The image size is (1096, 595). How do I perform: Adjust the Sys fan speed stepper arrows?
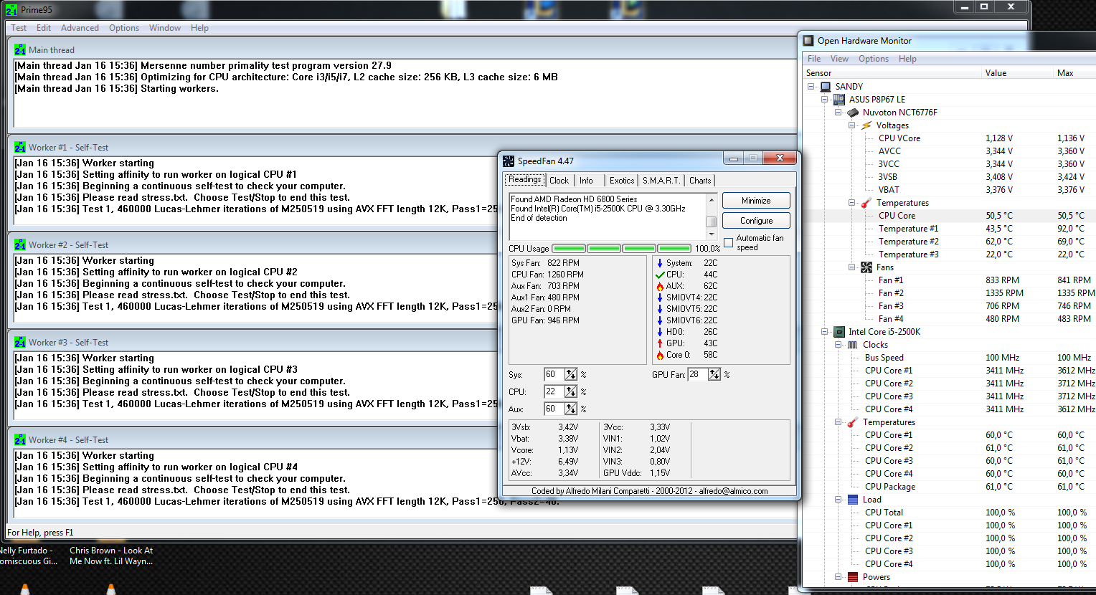tap(571, 374)
